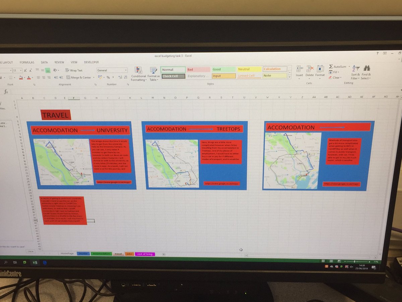The width and height of the screenshot is (402, 302).
Task: Select the University route map image
Action: [x=64, y=162]
